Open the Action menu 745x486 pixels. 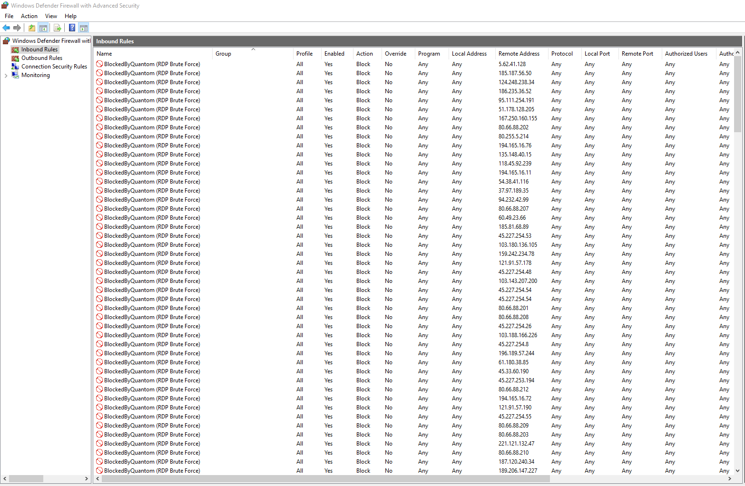(29, 16)
